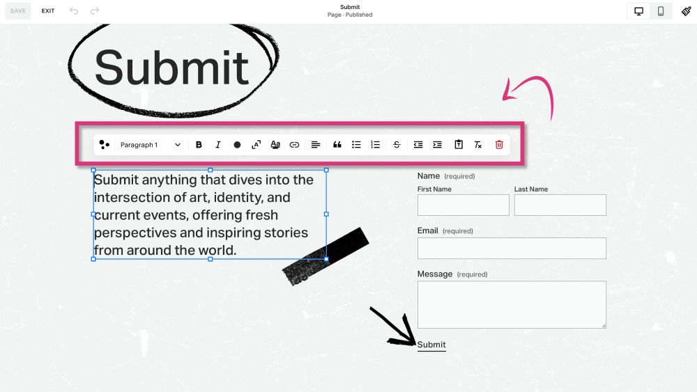Insert a link with the chain icon

coord(294,145)
